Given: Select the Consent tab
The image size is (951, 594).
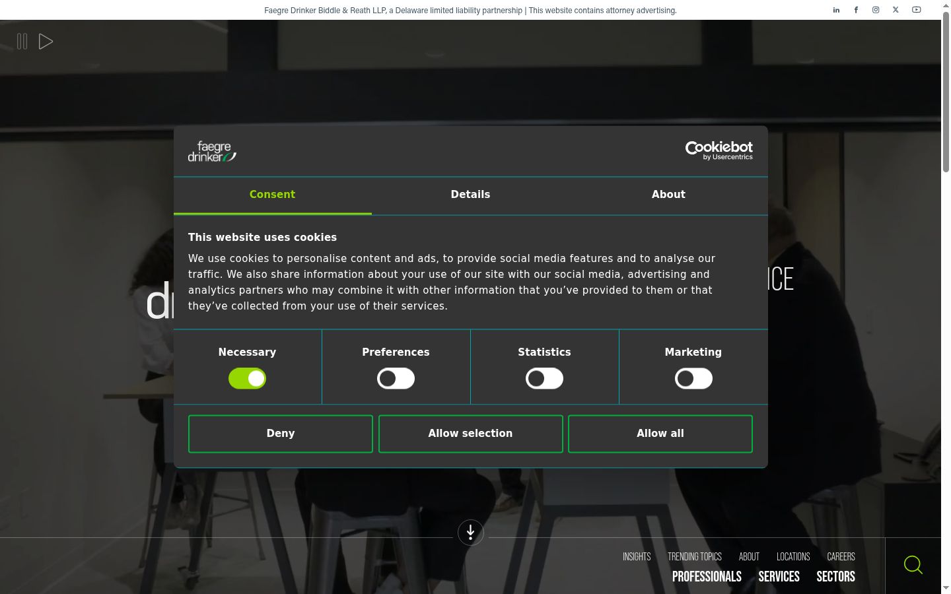Looking at the screenshot, I should pyautogui.click(x=273, y=195).
